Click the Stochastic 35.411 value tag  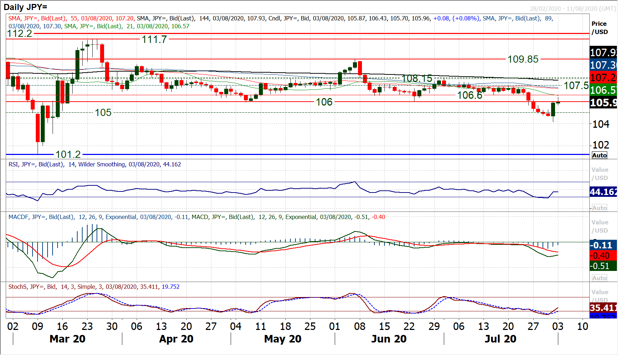(603, 308)
